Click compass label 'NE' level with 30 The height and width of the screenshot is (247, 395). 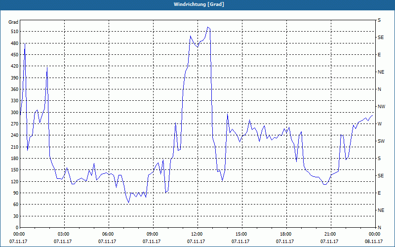pyautogui.click(x=381, y=210)
